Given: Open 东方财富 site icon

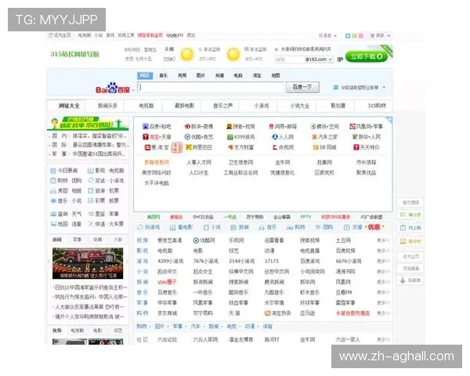Looking at the screenshot, I should (x=230, y=147).
